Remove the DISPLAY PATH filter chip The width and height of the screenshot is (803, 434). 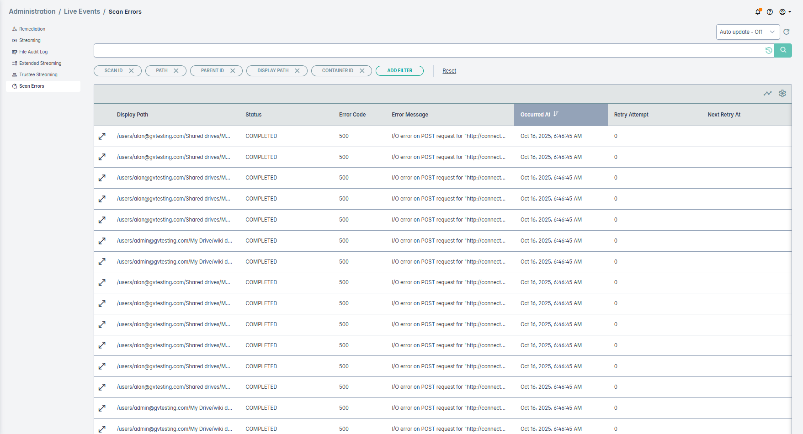pos(297,71)
